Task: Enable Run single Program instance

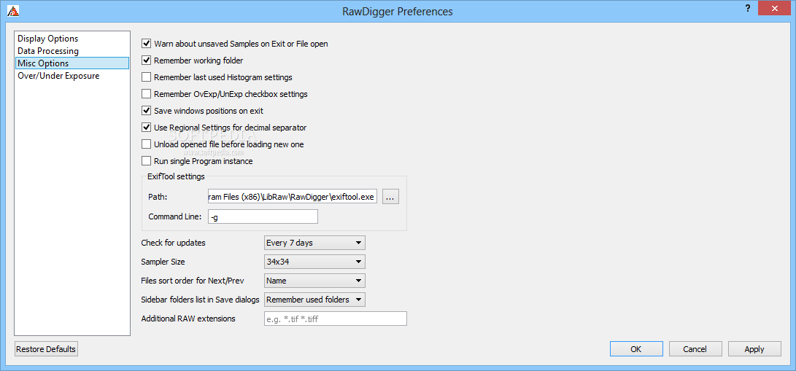Action: pyautogui.click(x=147, y=161)
